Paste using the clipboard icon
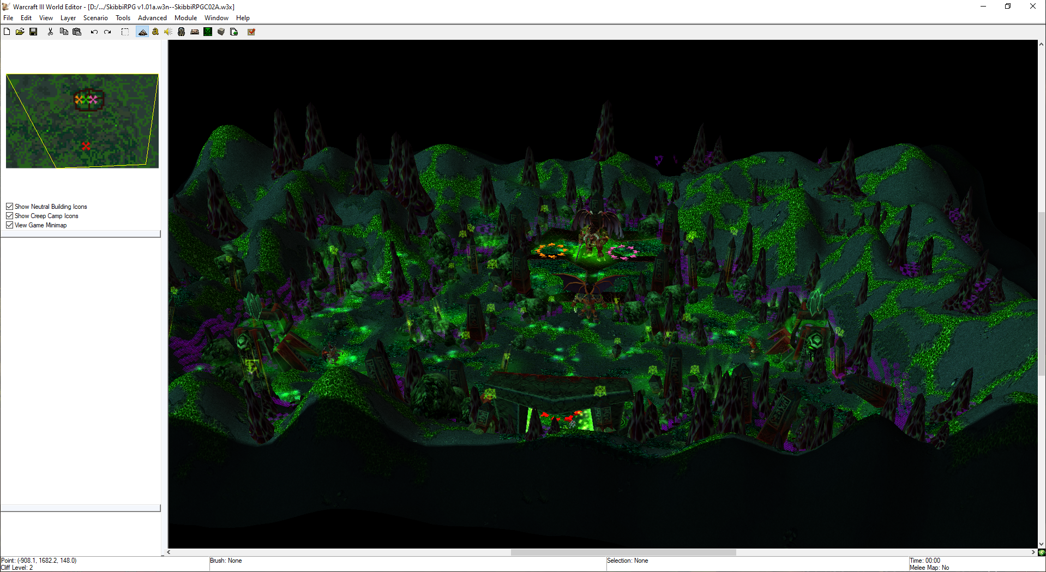1046x572 pixels. (77, 32)
